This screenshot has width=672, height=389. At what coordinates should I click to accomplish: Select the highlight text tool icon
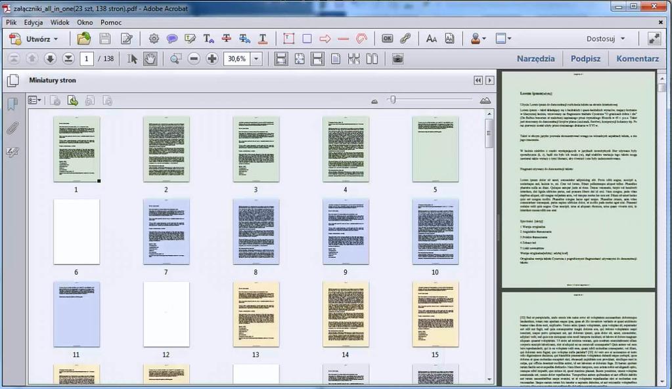pos(190,39)
